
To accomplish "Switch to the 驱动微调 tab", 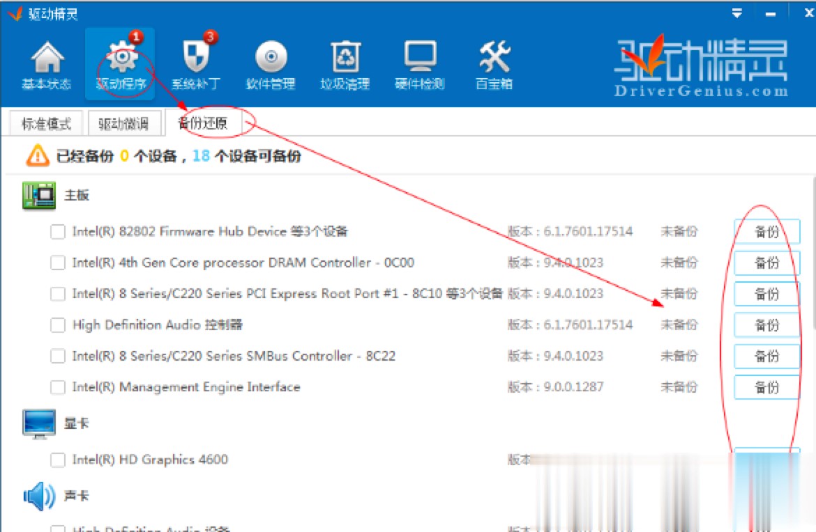I will pyautogui.click(x=123, y=123).
